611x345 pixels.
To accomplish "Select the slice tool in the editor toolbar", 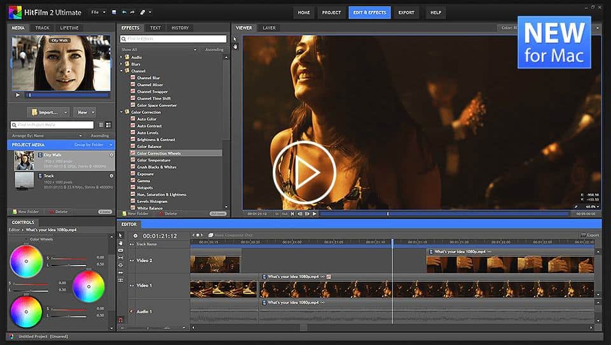I will click(120, 250).
